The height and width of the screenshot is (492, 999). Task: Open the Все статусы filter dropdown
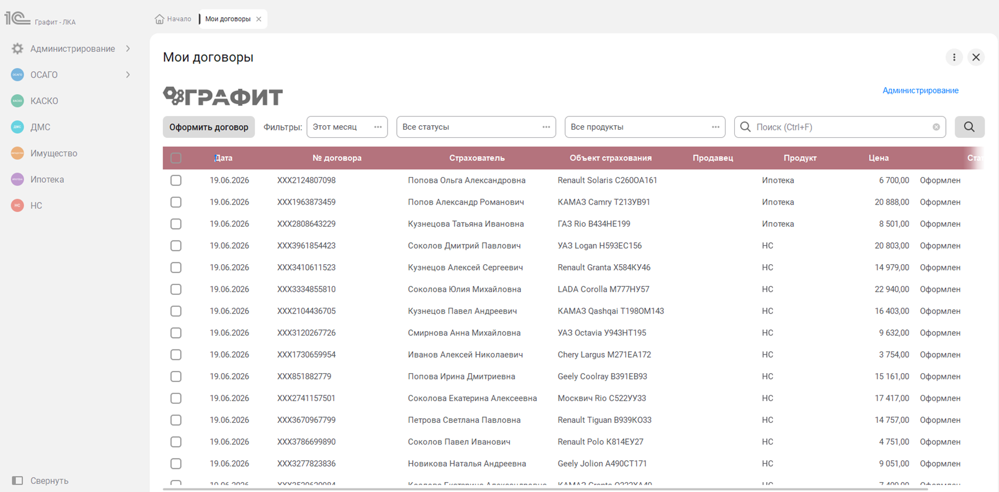coord(476,127)
